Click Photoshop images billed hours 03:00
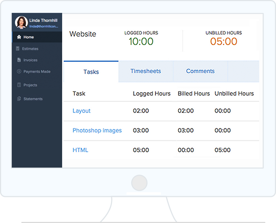Screen dimensions: 276x223 (186, 130)
